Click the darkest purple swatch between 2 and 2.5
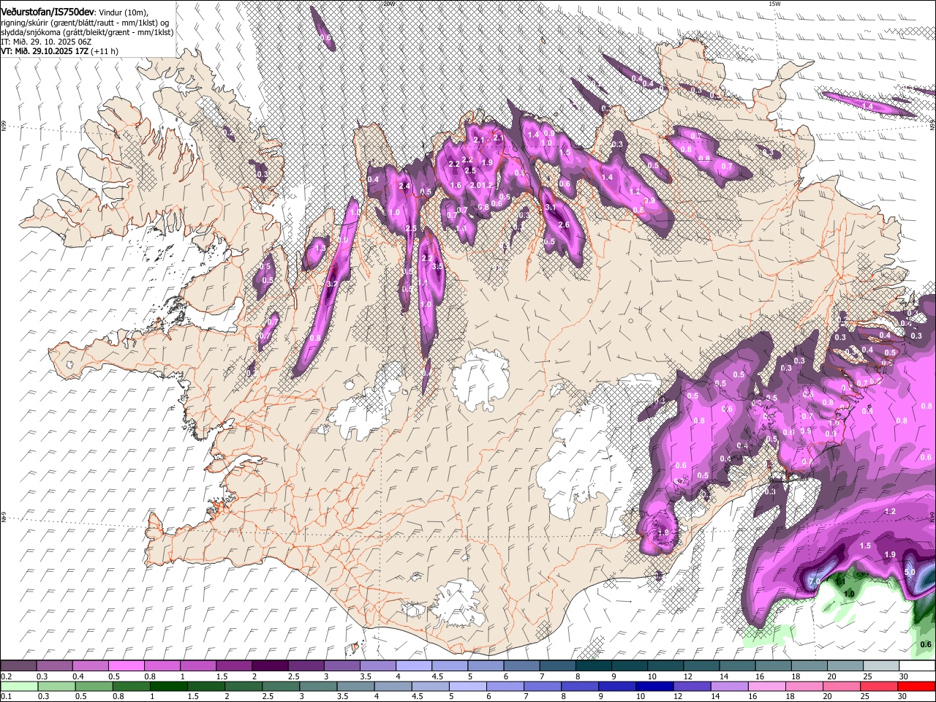 (x=270, y=665)
